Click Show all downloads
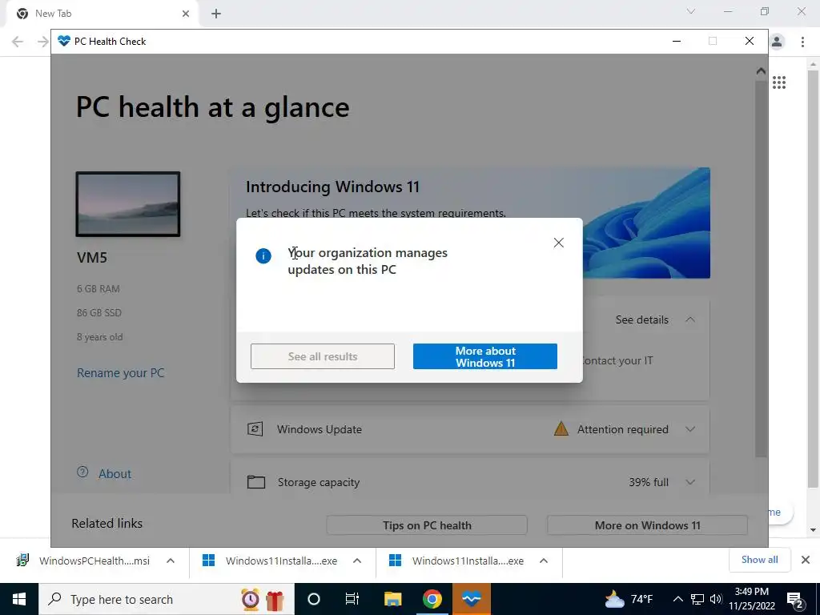Viewport: 820px width, 615px height. point(759,560)
